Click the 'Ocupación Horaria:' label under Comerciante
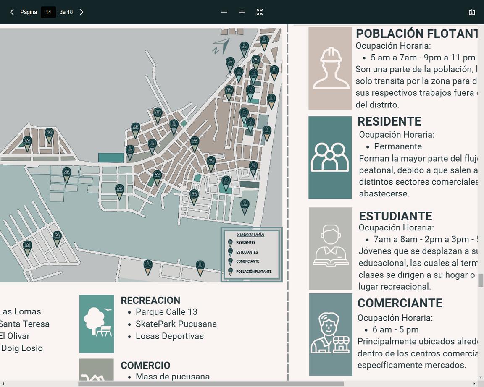 point(395,318)
